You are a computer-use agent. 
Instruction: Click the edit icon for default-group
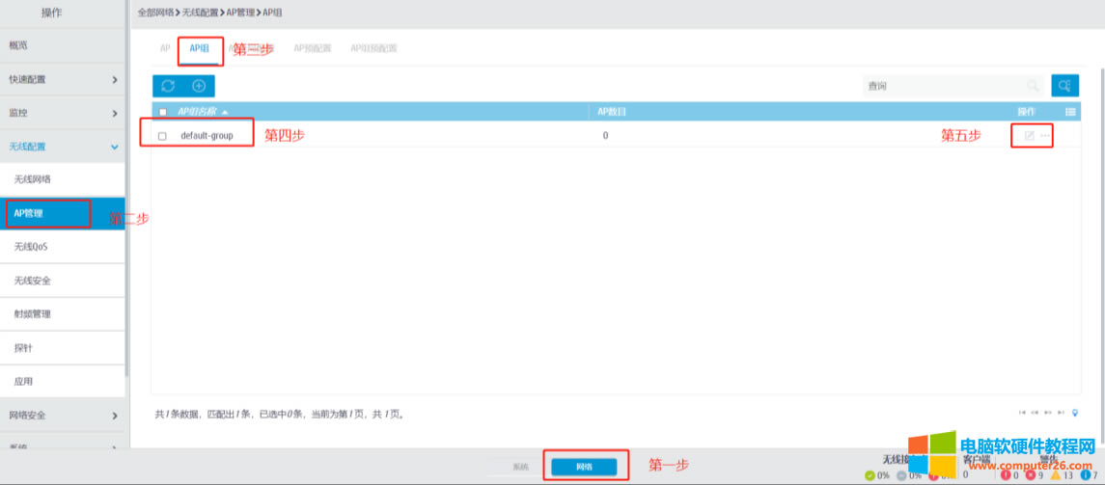point(1029,136)
